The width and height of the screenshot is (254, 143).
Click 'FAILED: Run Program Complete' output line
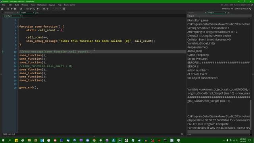(208, 124)
